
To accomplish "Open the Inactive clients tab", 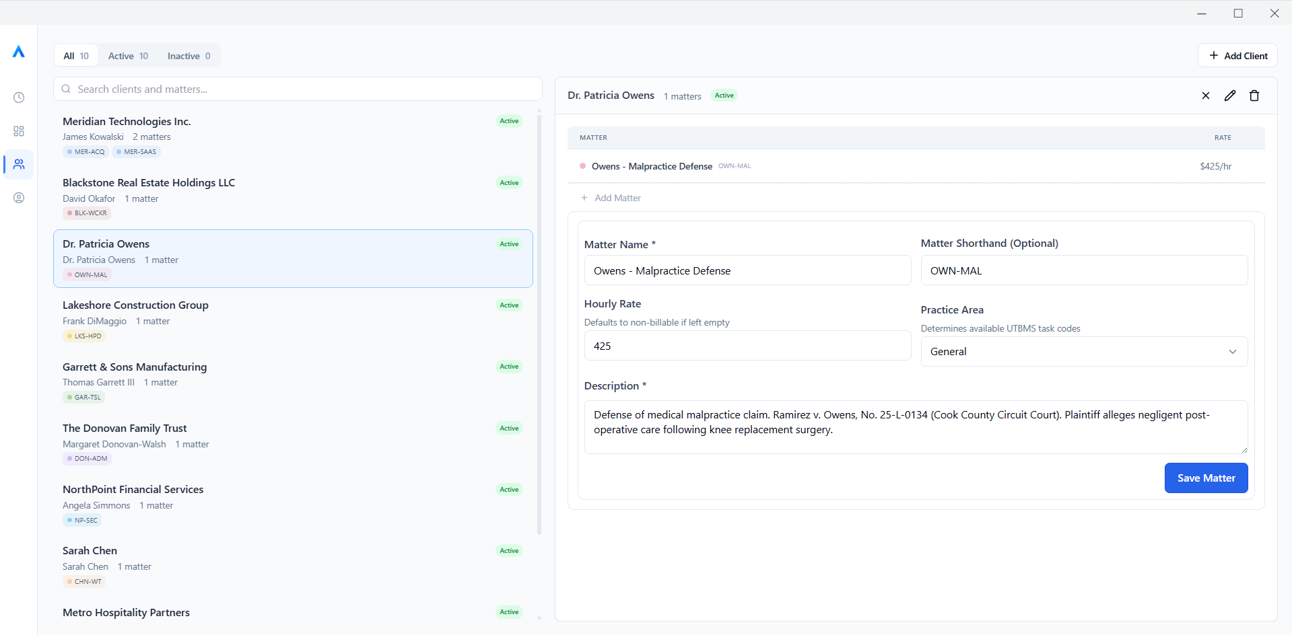I will [188, 55].
